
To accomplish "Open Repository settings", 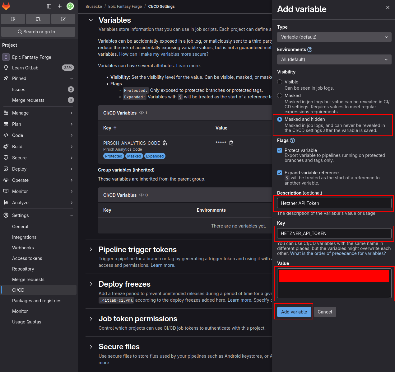I will click(38, 269).
